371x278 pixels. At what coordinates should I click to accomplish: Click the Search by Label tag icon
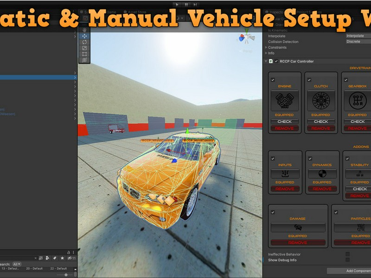(55, 258)
